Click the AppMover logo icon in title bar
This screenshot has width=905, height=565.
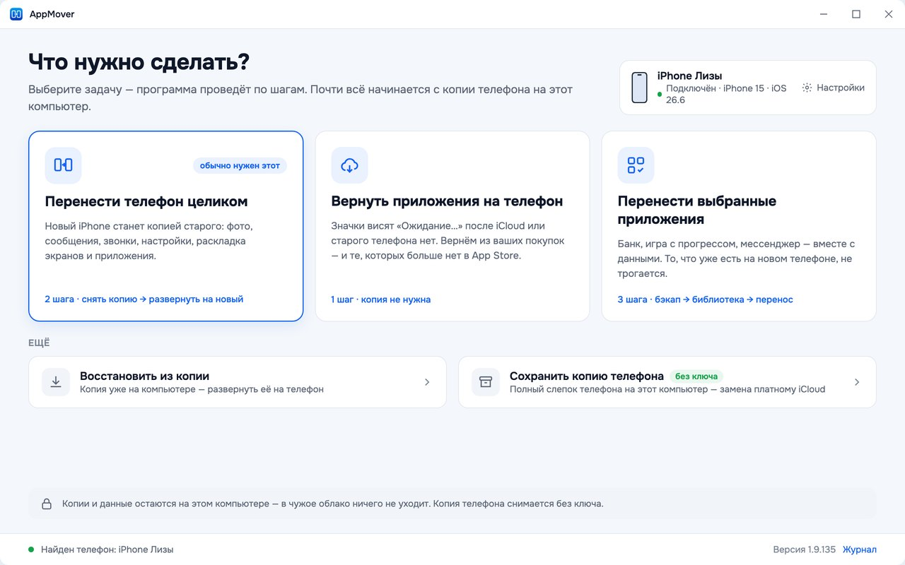(x=16, y=14)
